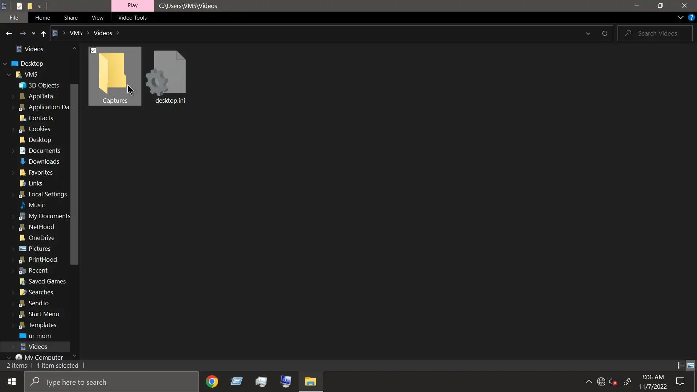Open the address bar history dropdown
Screen dimensions: 697x392
click(588, 33)
